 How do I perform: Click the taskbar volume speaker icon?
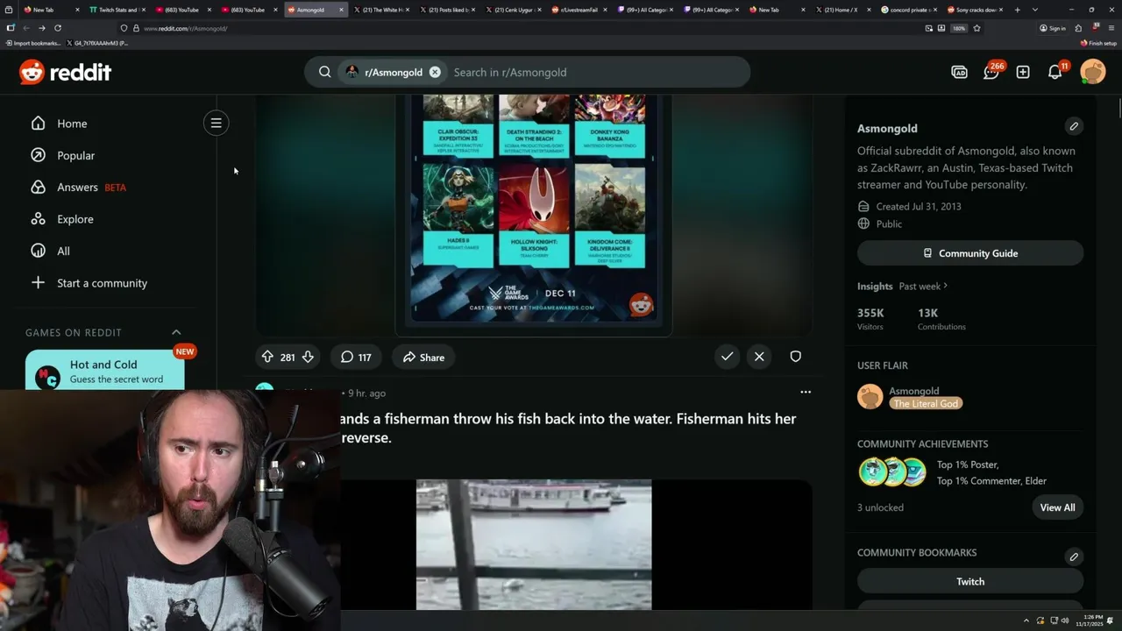[x=1065, y=620]
